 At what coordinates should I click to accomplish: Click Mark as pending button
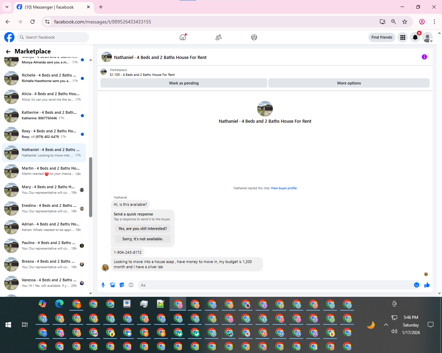184,83
